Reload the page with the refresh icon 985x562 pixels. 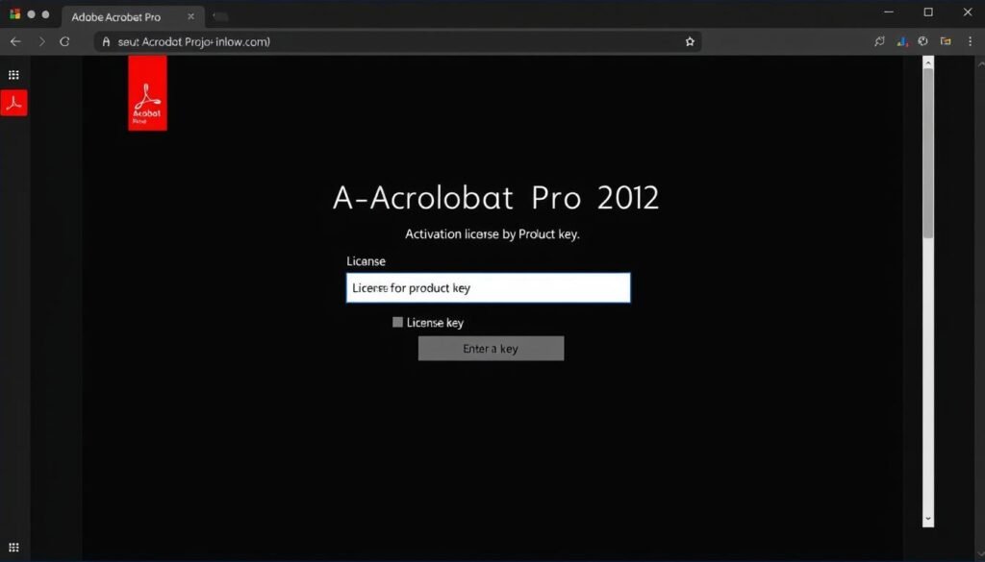click(64, 41)
